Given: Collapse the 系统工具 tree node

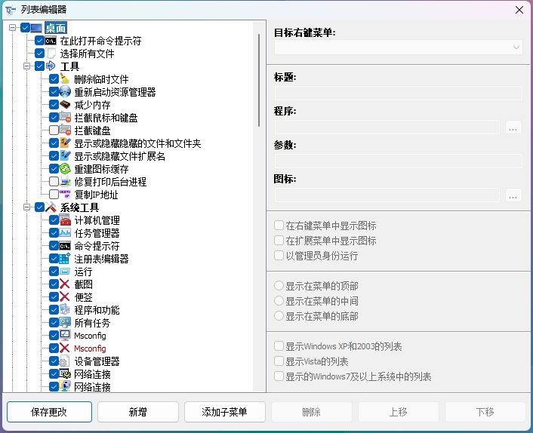Looking at the screenshot, I should coord(27,207).
